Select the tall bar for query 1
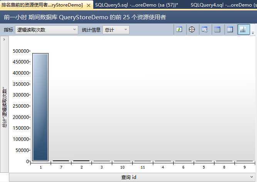Screen dimensions: 257x182 click(x=40, y=107)
